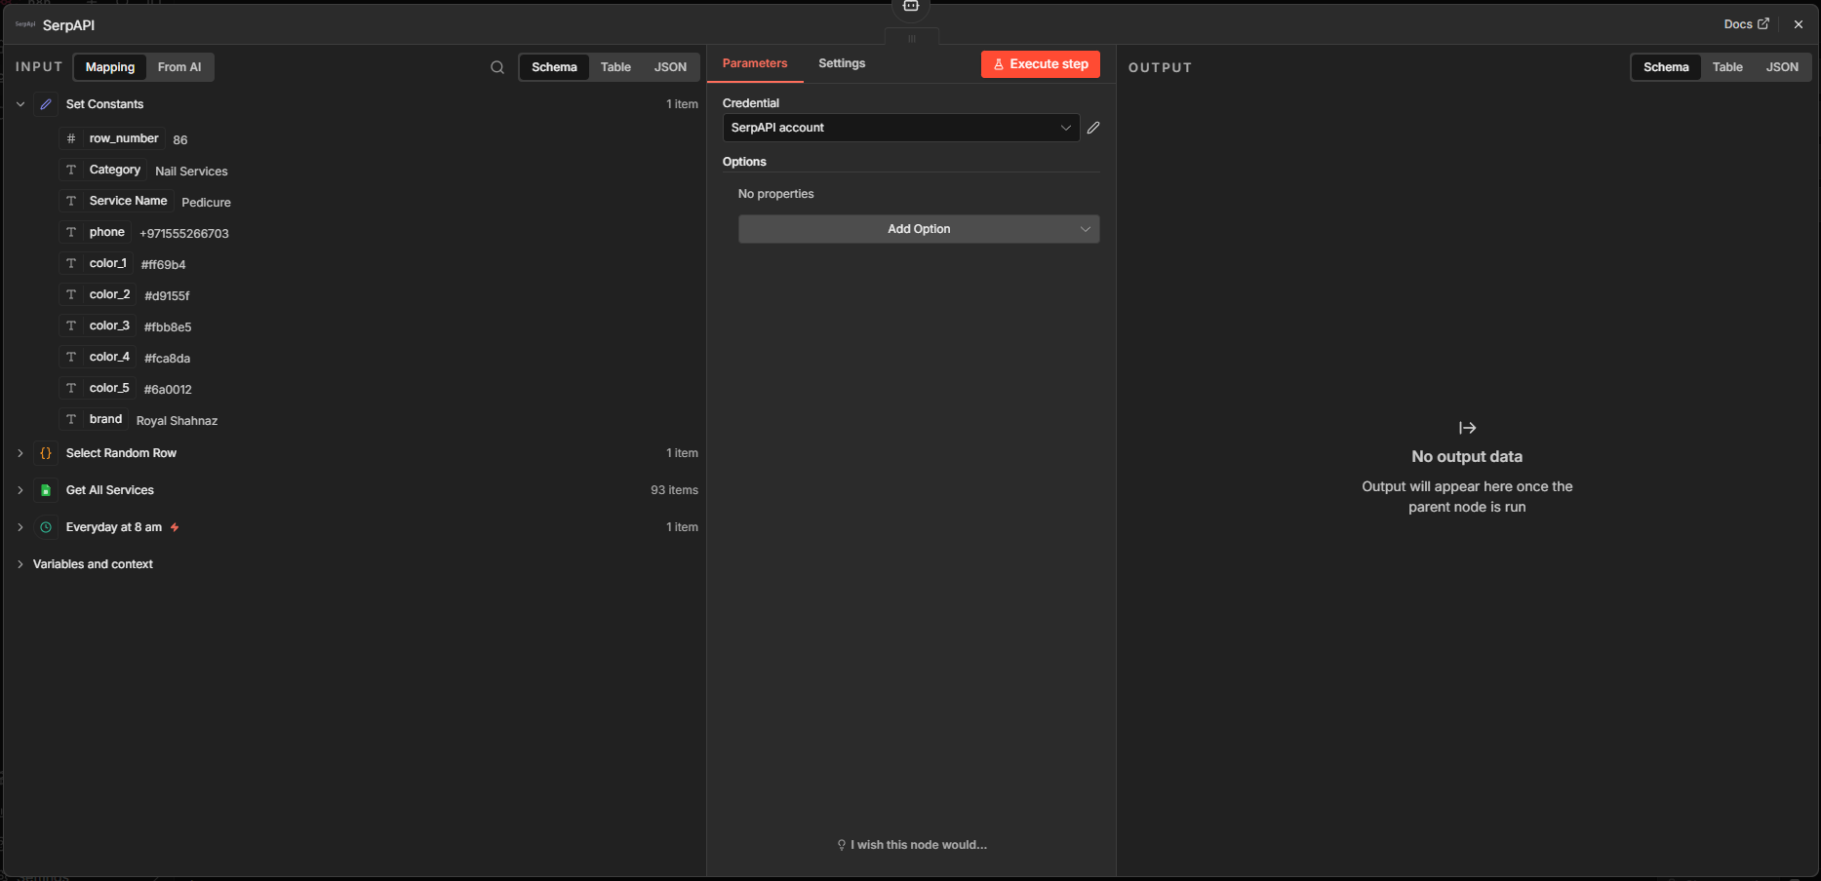Screen dimensions: 1821x881
Task: Click the pencil icon to edit the credential
Action: pyautogui.click(x=1093, y=128)
